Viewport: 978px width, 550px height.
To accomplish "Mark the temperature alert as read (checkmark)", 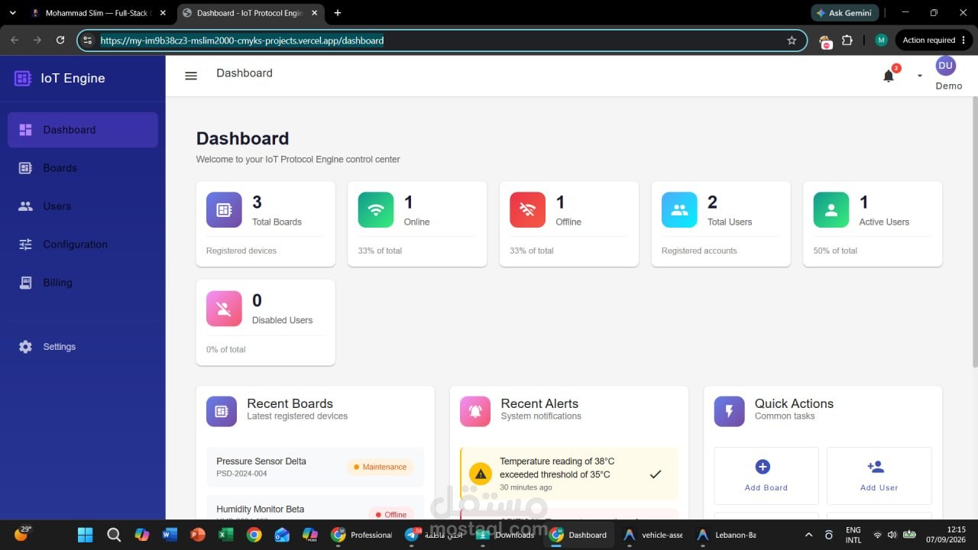I will click(655, 474).
